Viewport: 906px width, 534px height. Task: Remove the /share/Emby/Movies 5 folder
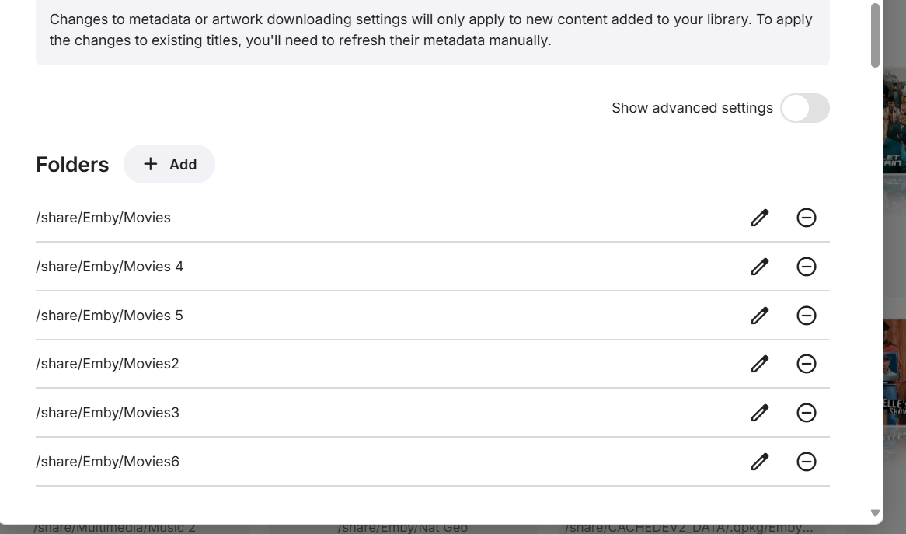807,316
